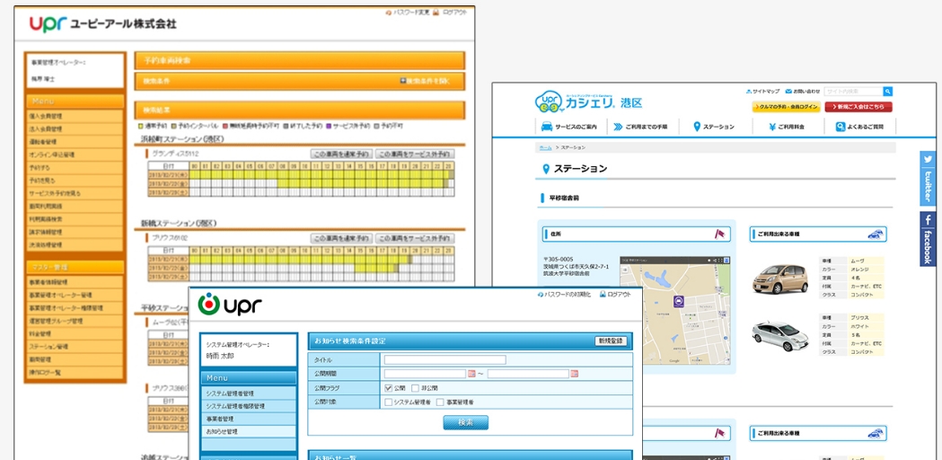Click the Twitter side tab icon
Viewport: 942px width, 460px height.
(929, 159)
